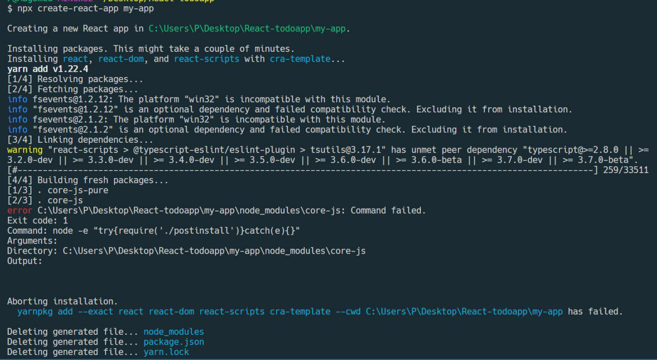Click the blue react-scripts package name
The height and width of the screenshot is (360, 657).
pos(206,59)
